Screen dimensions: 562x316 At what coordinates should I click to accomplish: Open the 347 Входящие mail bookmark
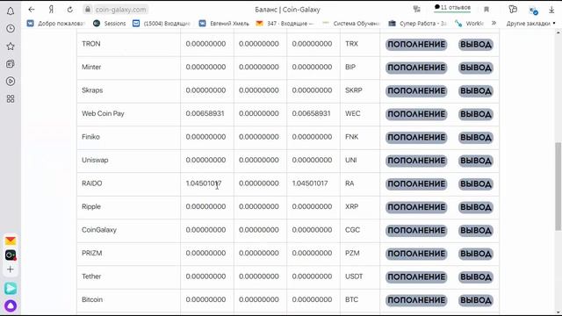[285, 24]
